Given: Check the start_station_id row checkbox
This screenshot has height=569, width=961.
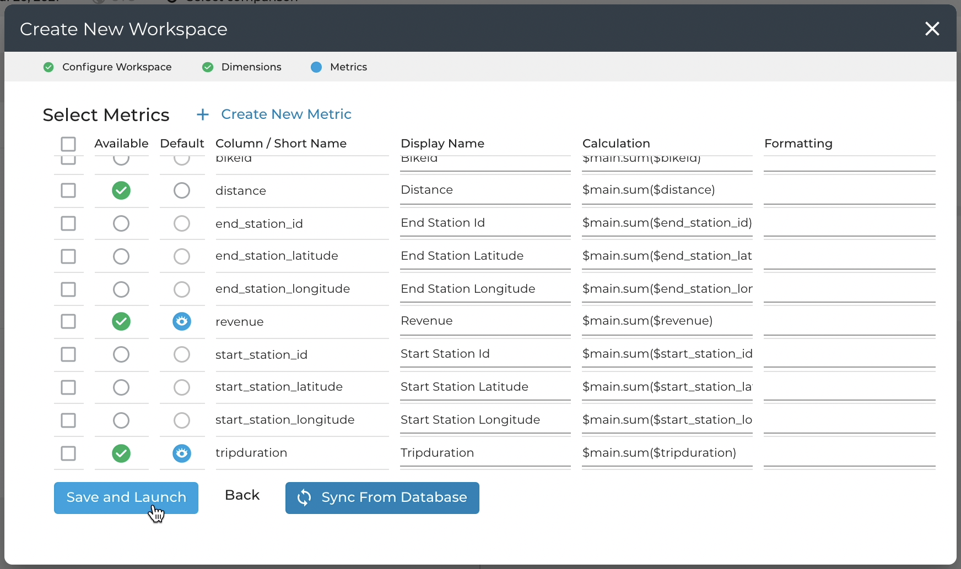Looking at the screenshot, I should (68, 354).
